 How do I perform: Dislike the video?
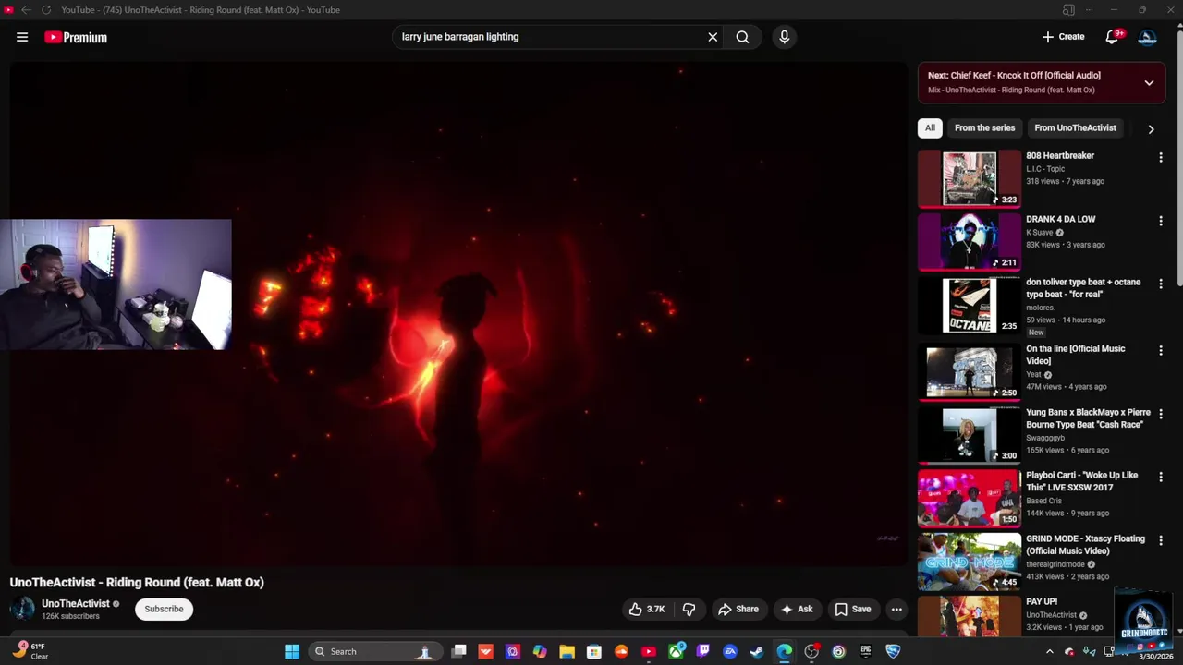click(x=689, y=609)
